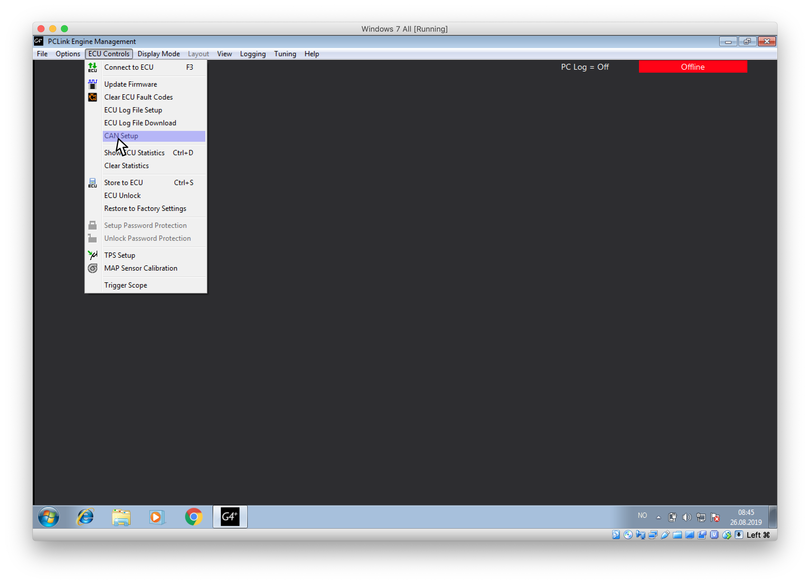Click the VirtualBox Left ⌘ host key indicator
This screenshot has height=584, width=810.
click(x=758, y=535)
